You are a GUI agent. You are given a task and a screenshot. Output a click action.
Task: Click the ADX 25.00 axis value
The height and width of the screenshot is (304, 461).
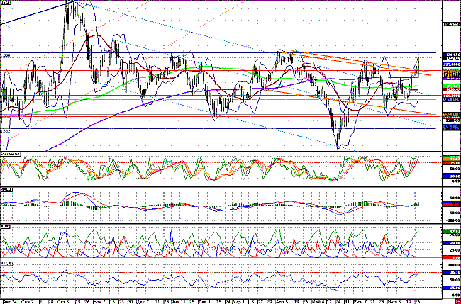coord(455,250)
